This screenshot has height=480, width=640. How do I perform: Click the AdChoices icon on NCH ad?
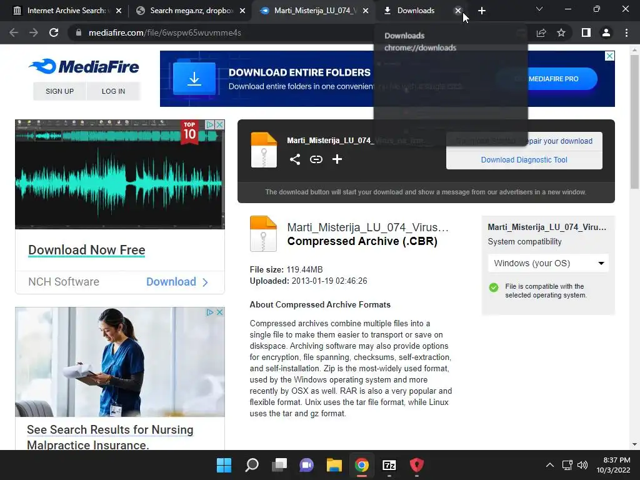pyautogui.click(x=210, y=124)
